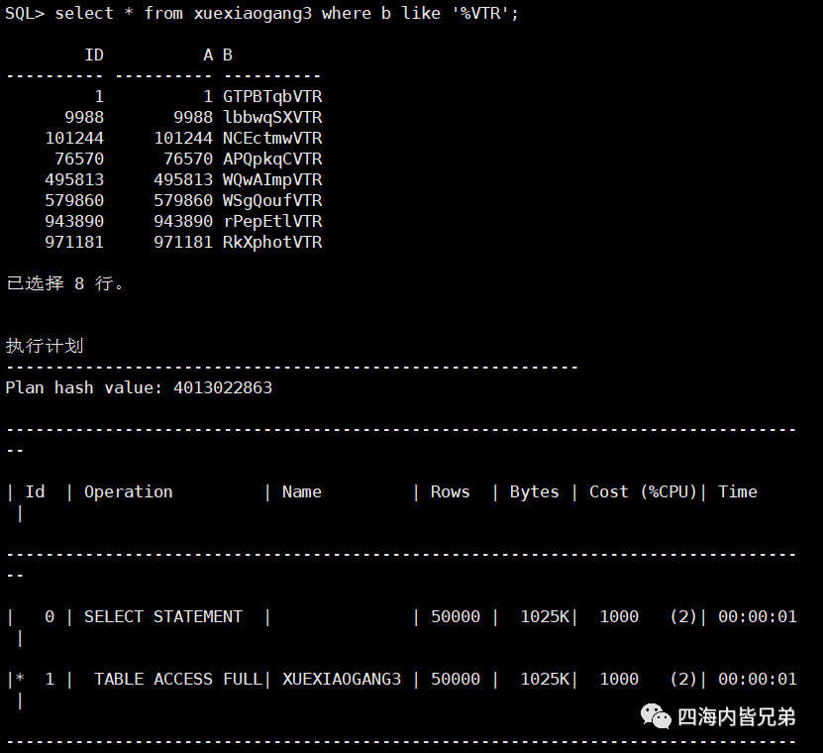Select the rPepEtlVTR result value
This screenshot has width=823, height=753.
pyautogui.click(x=272, y=222)
